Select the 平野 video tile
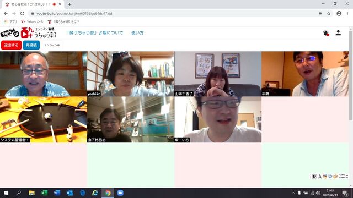The image size is (353, 198). [305, 74]
